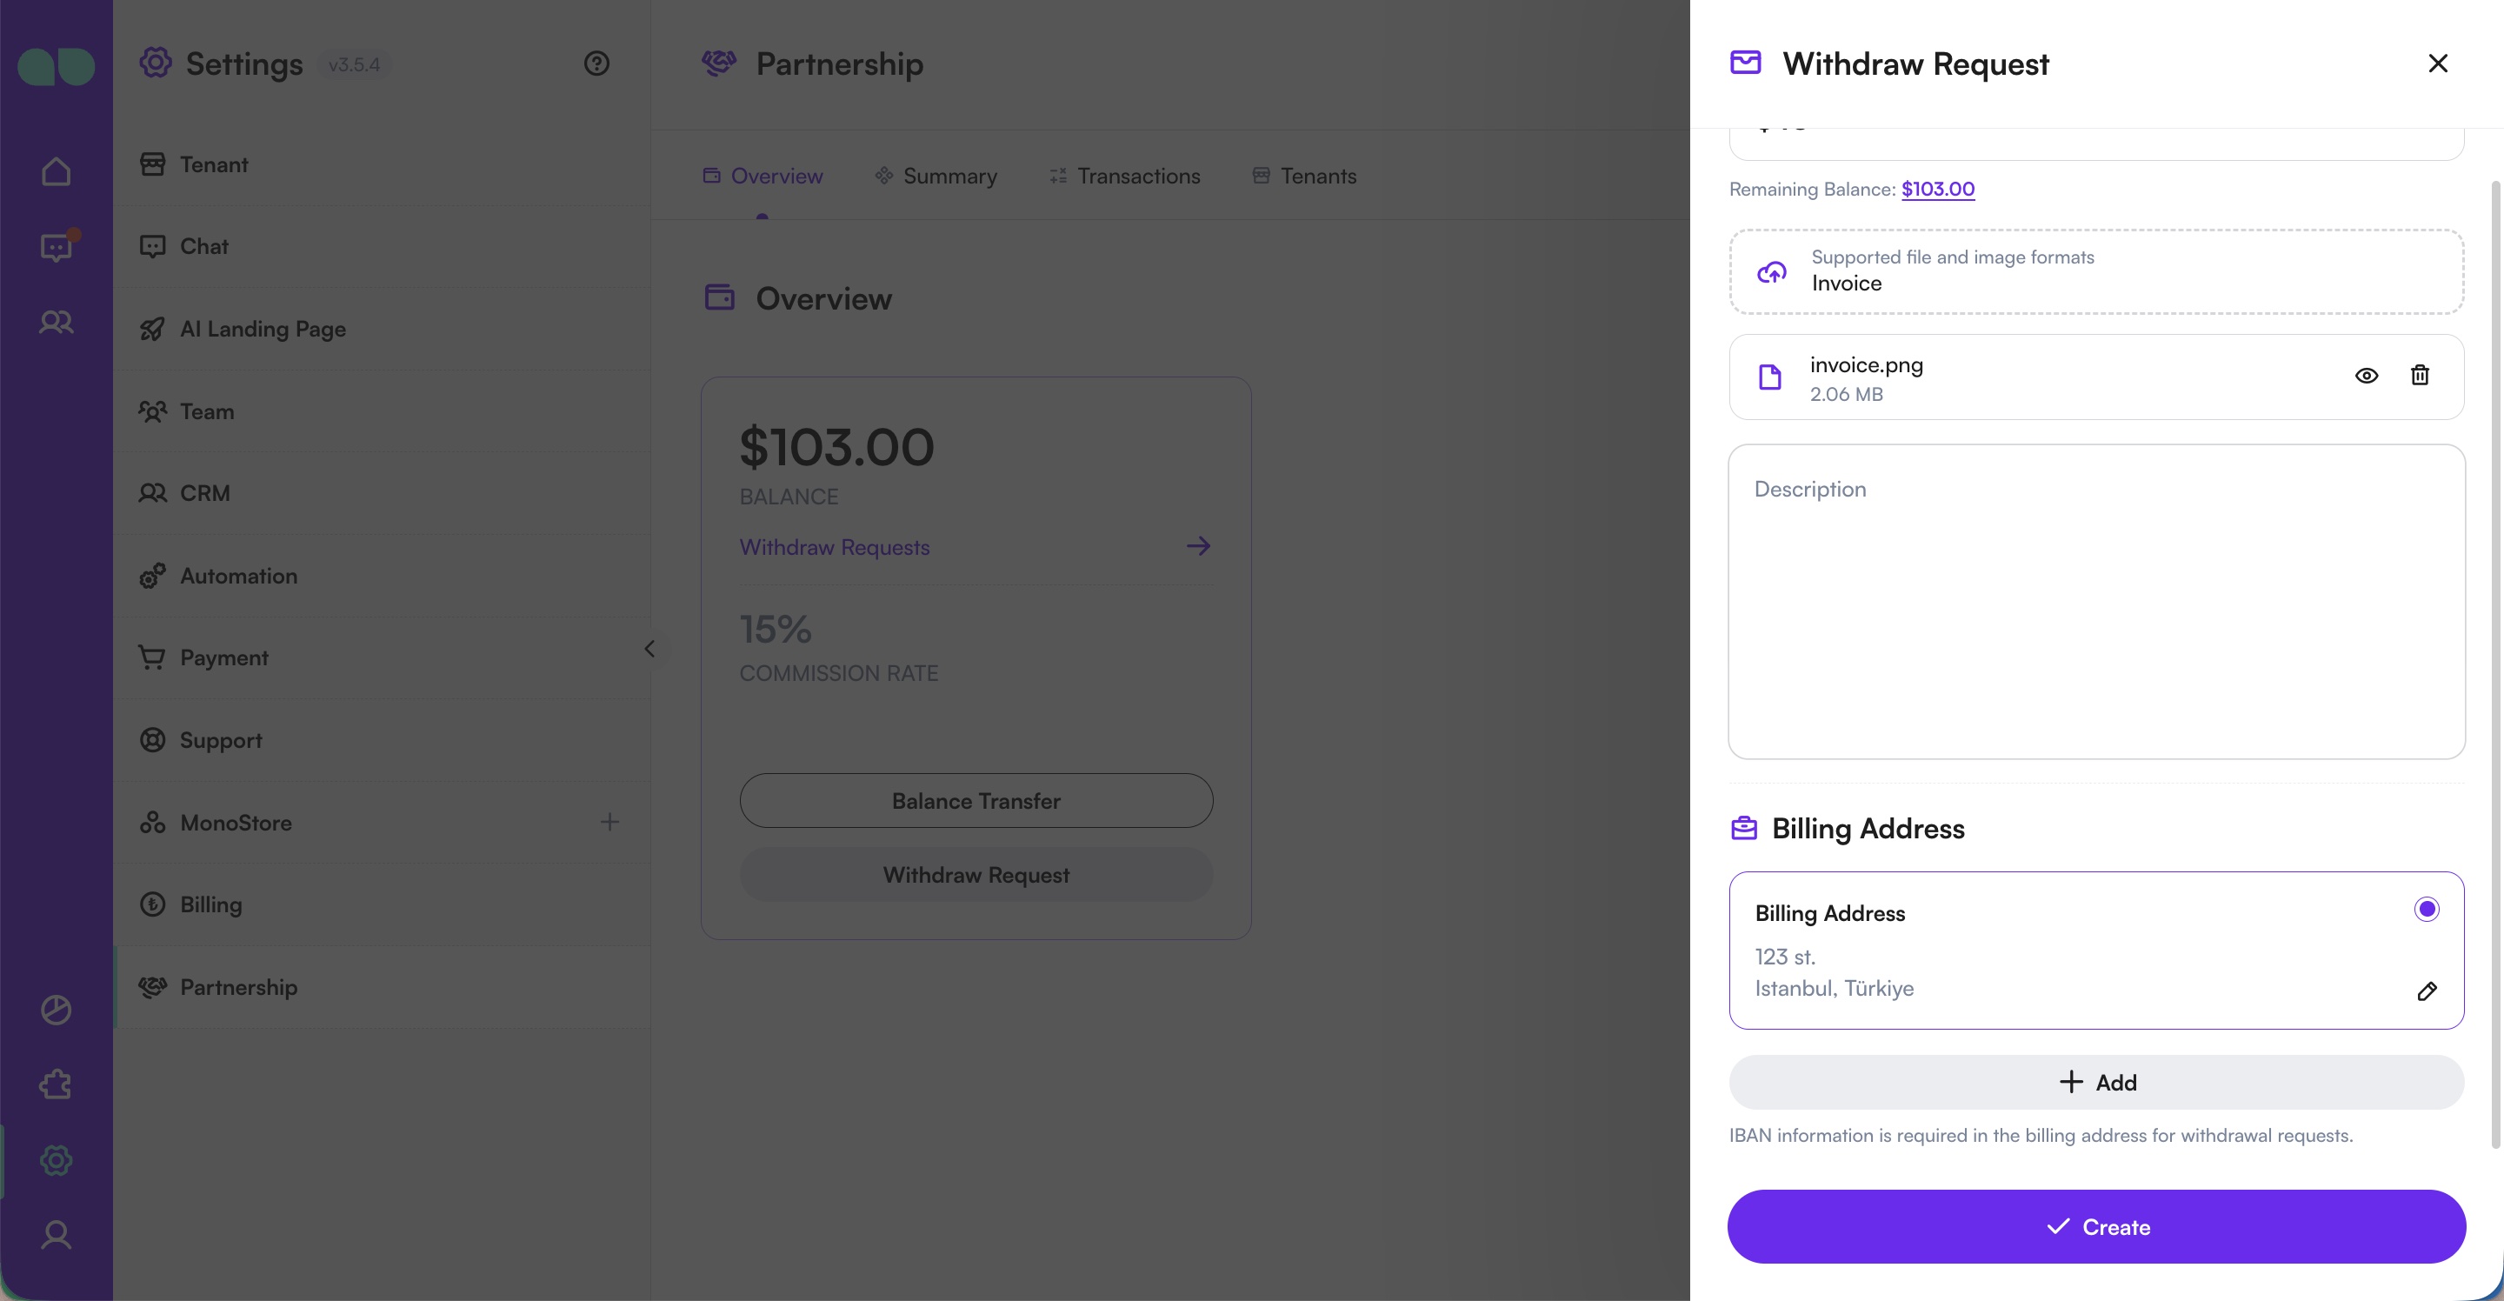The image size is (2504, 1301).
Task: Open Chat from the purple sidebar notification icon
Action: click(x=56, y=248)
